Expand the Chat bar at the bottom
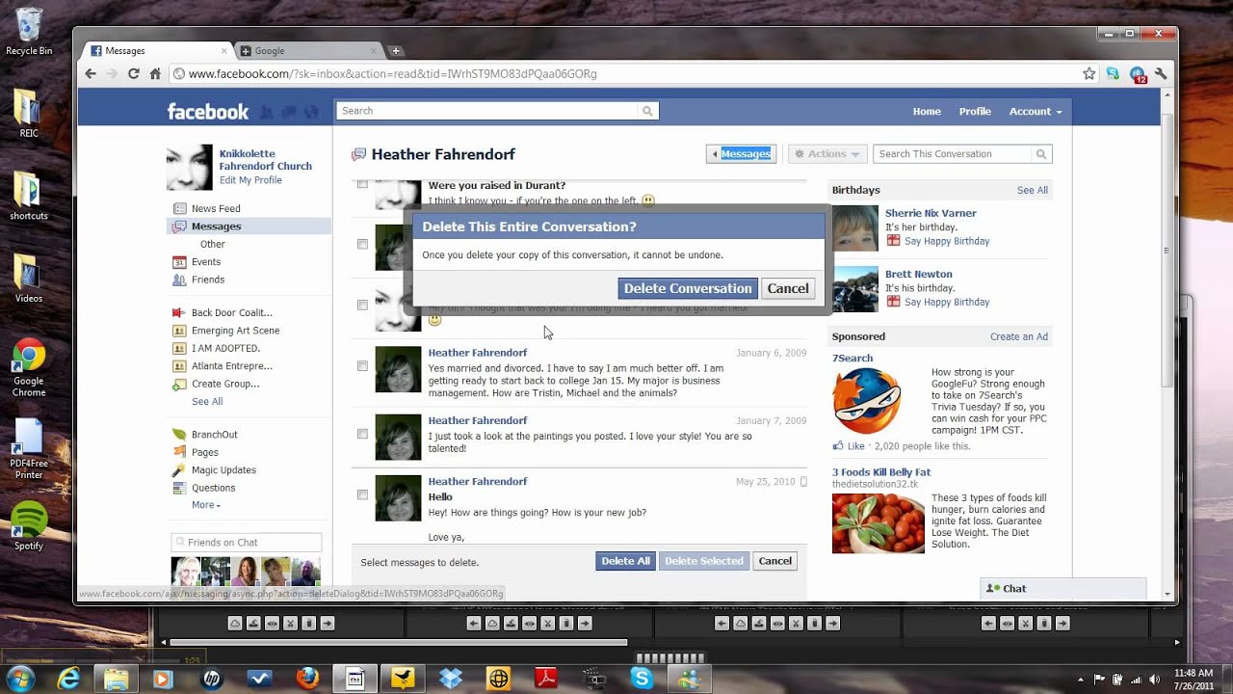 point(1063,588)
